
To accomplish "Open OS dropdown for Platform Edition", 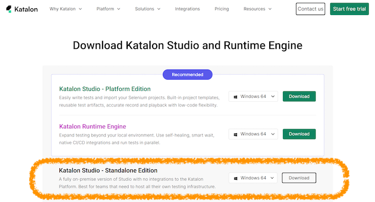I will tap(253, 97).
